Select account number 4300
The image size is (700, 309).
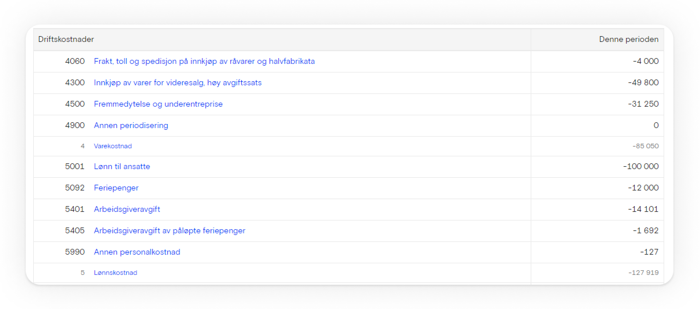[75, 83]
